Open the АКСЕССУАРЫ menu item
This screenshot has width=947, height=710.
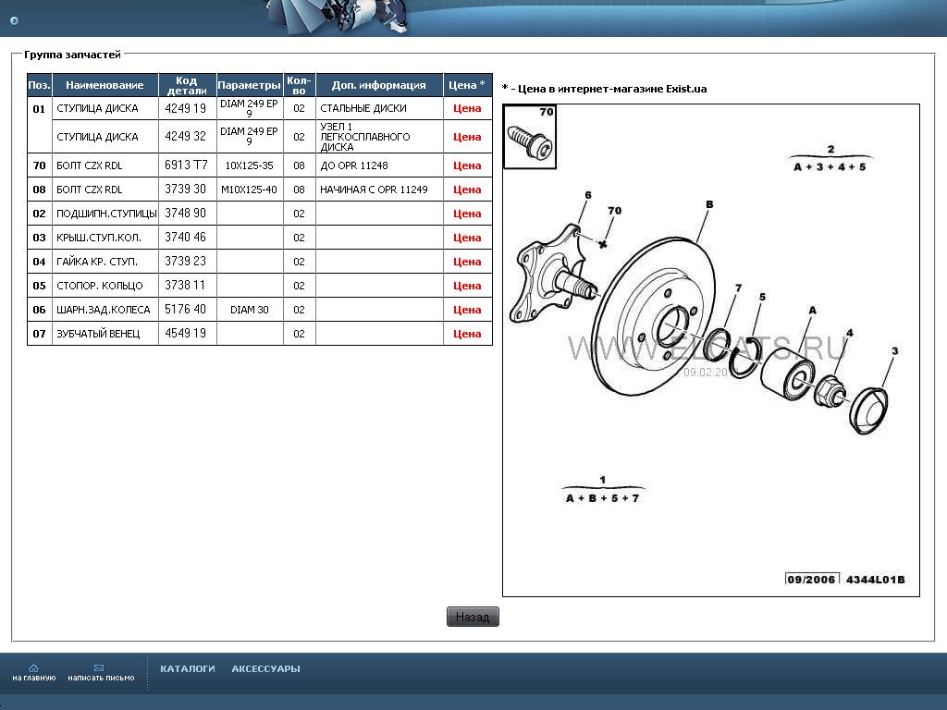265,668
